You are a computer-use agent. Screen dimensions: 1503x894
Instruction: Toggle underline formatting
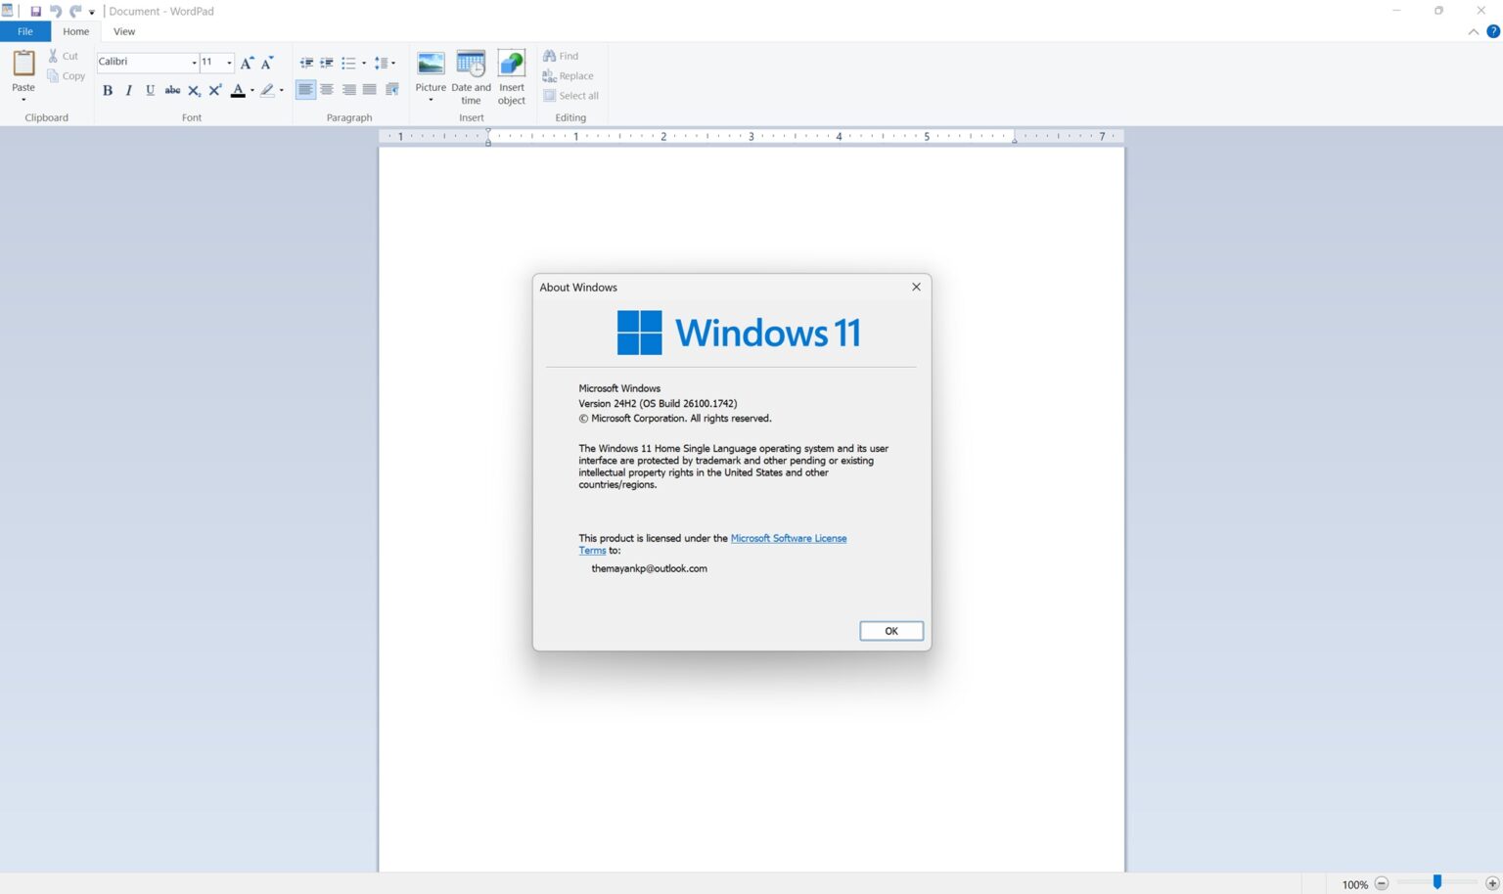pos(151,90)
